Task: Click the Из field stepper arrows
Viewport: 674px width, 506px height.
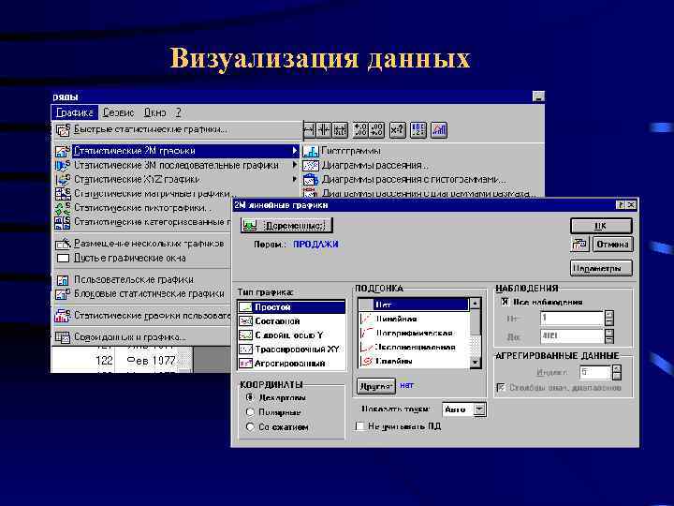Action: pyautogui.click(x=609, y=319)
